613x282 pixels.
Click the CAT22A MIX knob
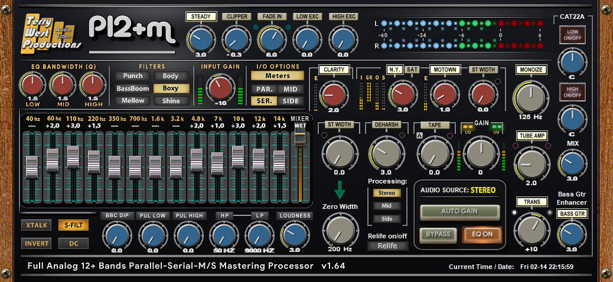coord(572,163)
